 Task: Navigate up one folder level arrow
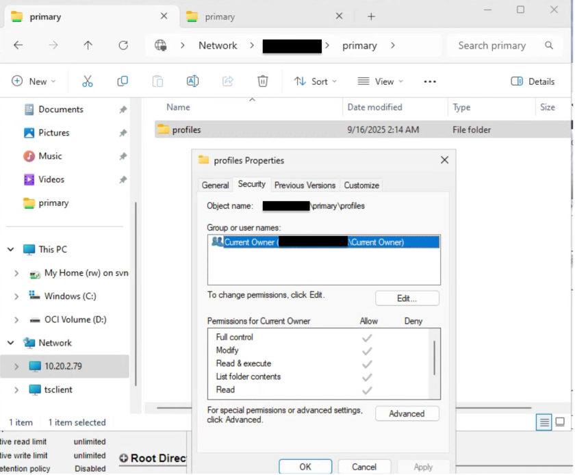[x=88, y=46]
